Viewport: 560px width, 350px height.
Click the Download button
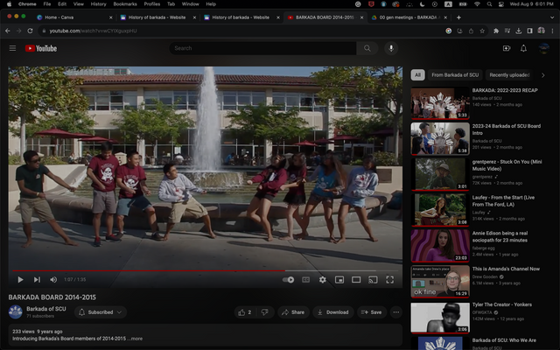pos(332,311)
